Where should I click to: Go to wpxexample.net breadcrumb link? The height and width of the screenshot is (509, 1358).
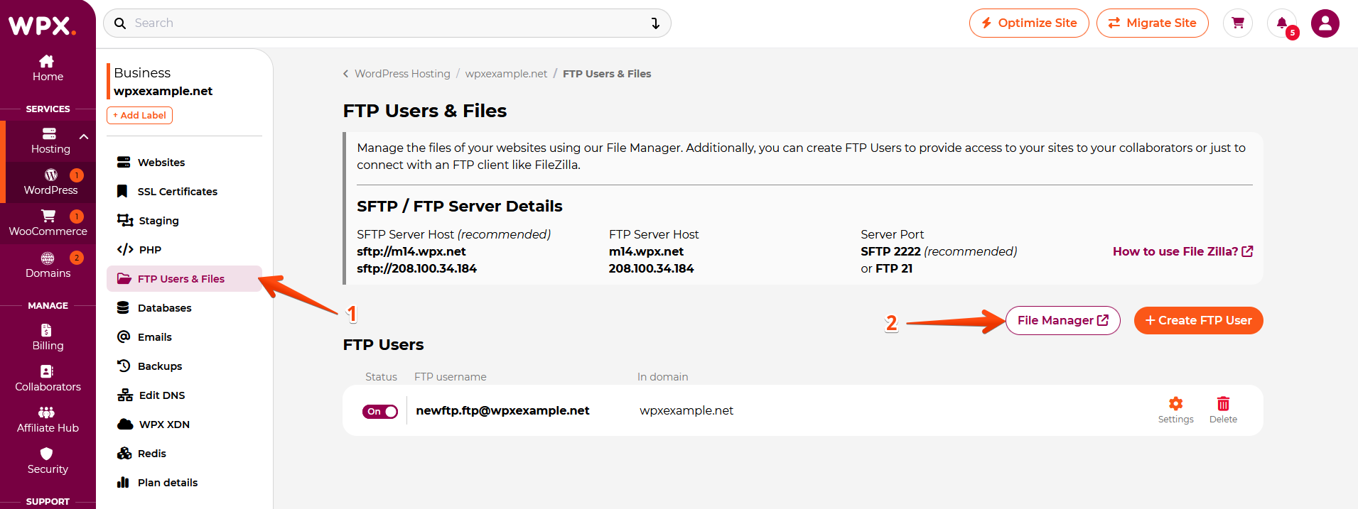tap(506, 74)
